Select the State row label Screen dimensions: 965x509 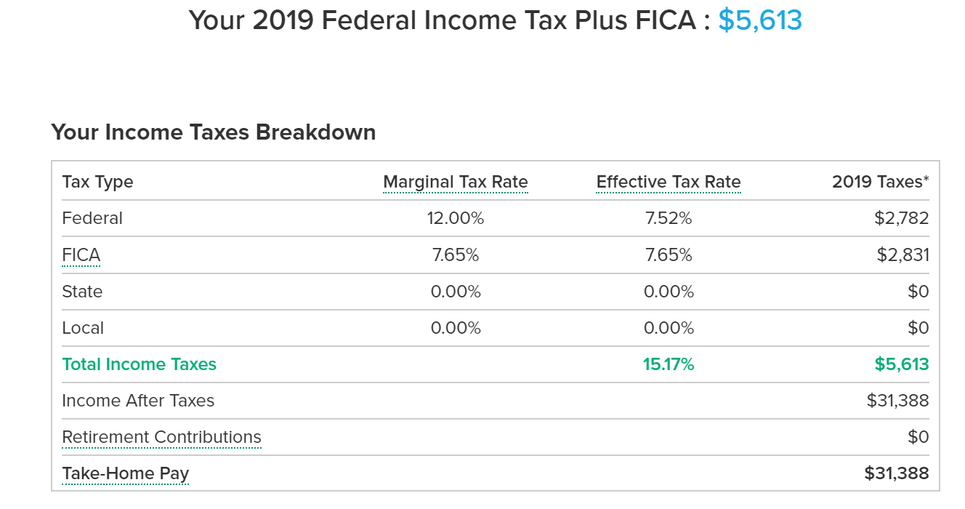click(82, 292)
